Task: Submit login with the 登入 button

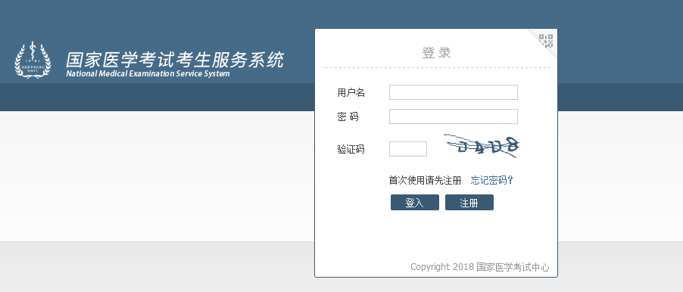Action: click(415, 202)
